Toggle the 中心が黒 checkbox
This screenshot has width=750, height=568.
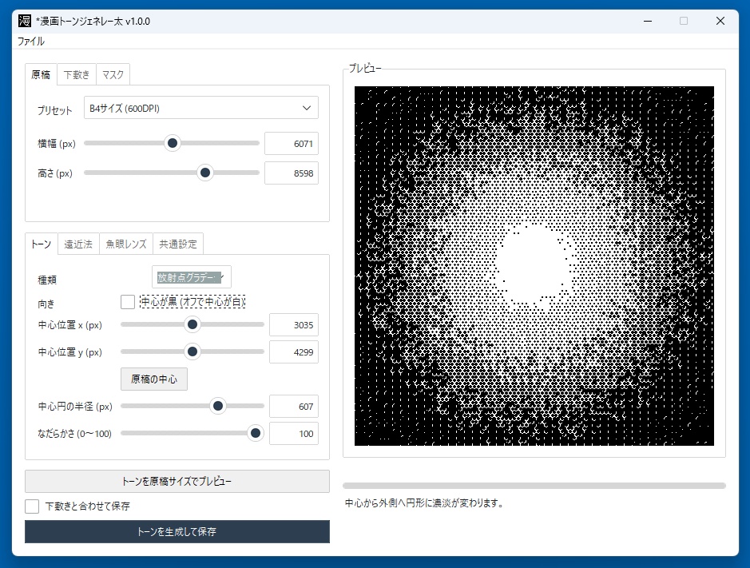(x=128, y=302)
